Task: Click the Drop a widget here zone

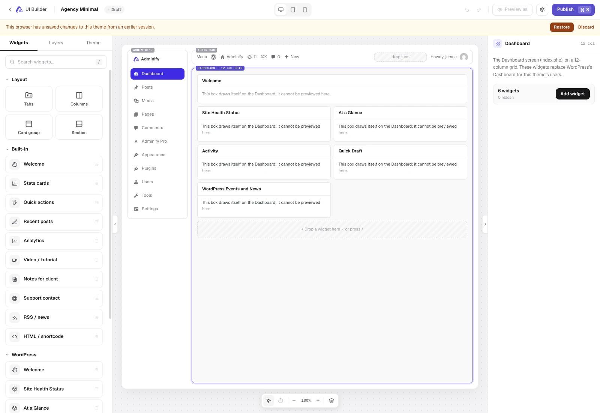Action: [332, 229]
